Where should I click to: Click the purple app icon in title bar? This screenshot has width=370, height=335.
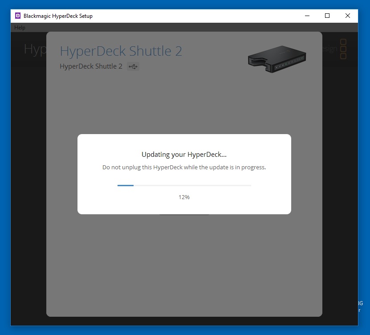[x=18, y=16]
